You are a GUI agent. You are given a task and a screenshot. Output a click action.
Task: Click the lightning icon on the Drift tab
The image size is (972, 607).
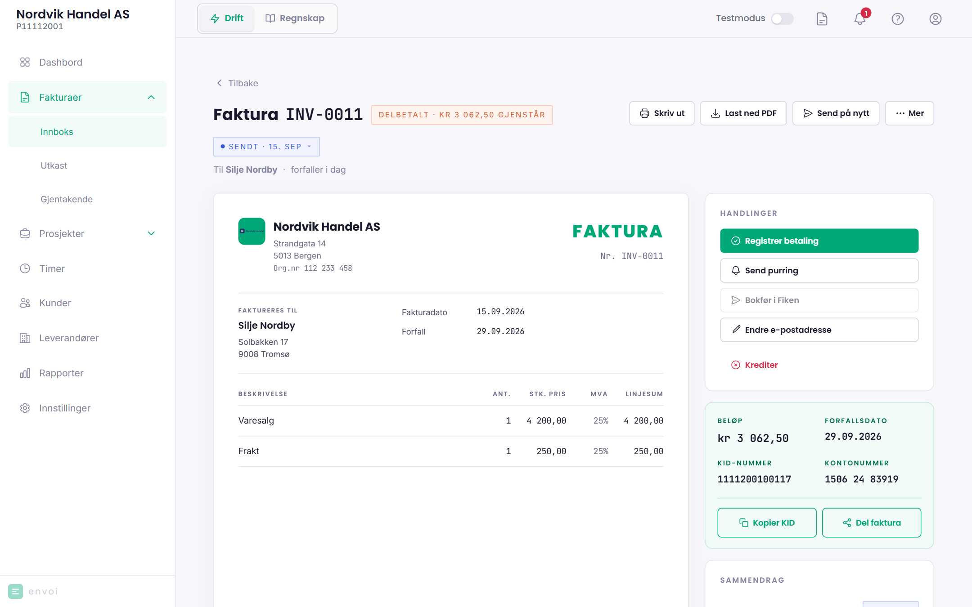tap(215, 18)
